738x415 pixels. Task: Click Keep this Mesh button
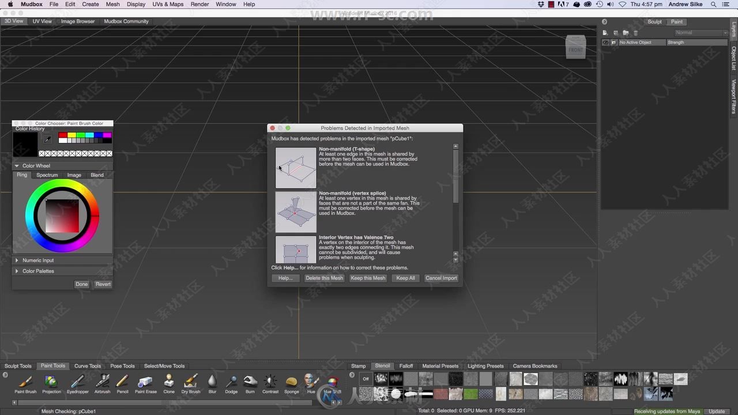368,278
